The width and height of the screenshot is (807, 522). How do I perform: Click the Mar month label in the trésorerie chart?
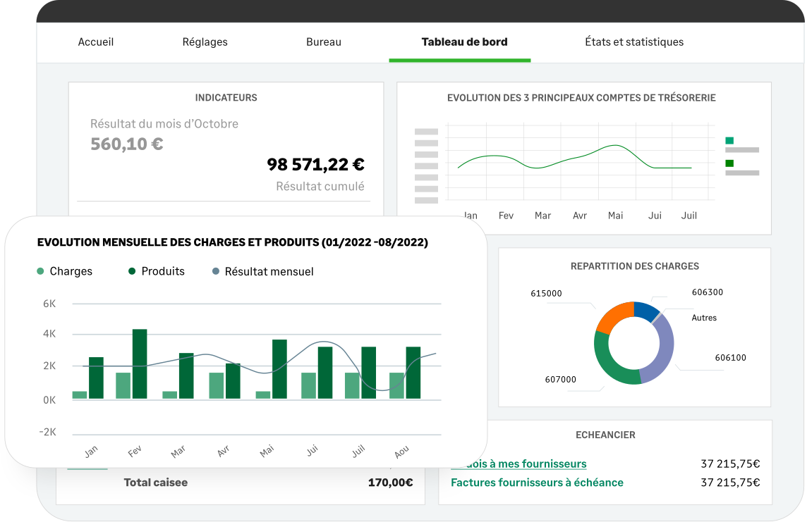tap(542, 216)
